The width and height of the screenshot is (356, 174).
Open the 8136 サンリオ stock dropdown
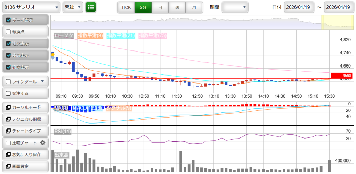[31, 7]
